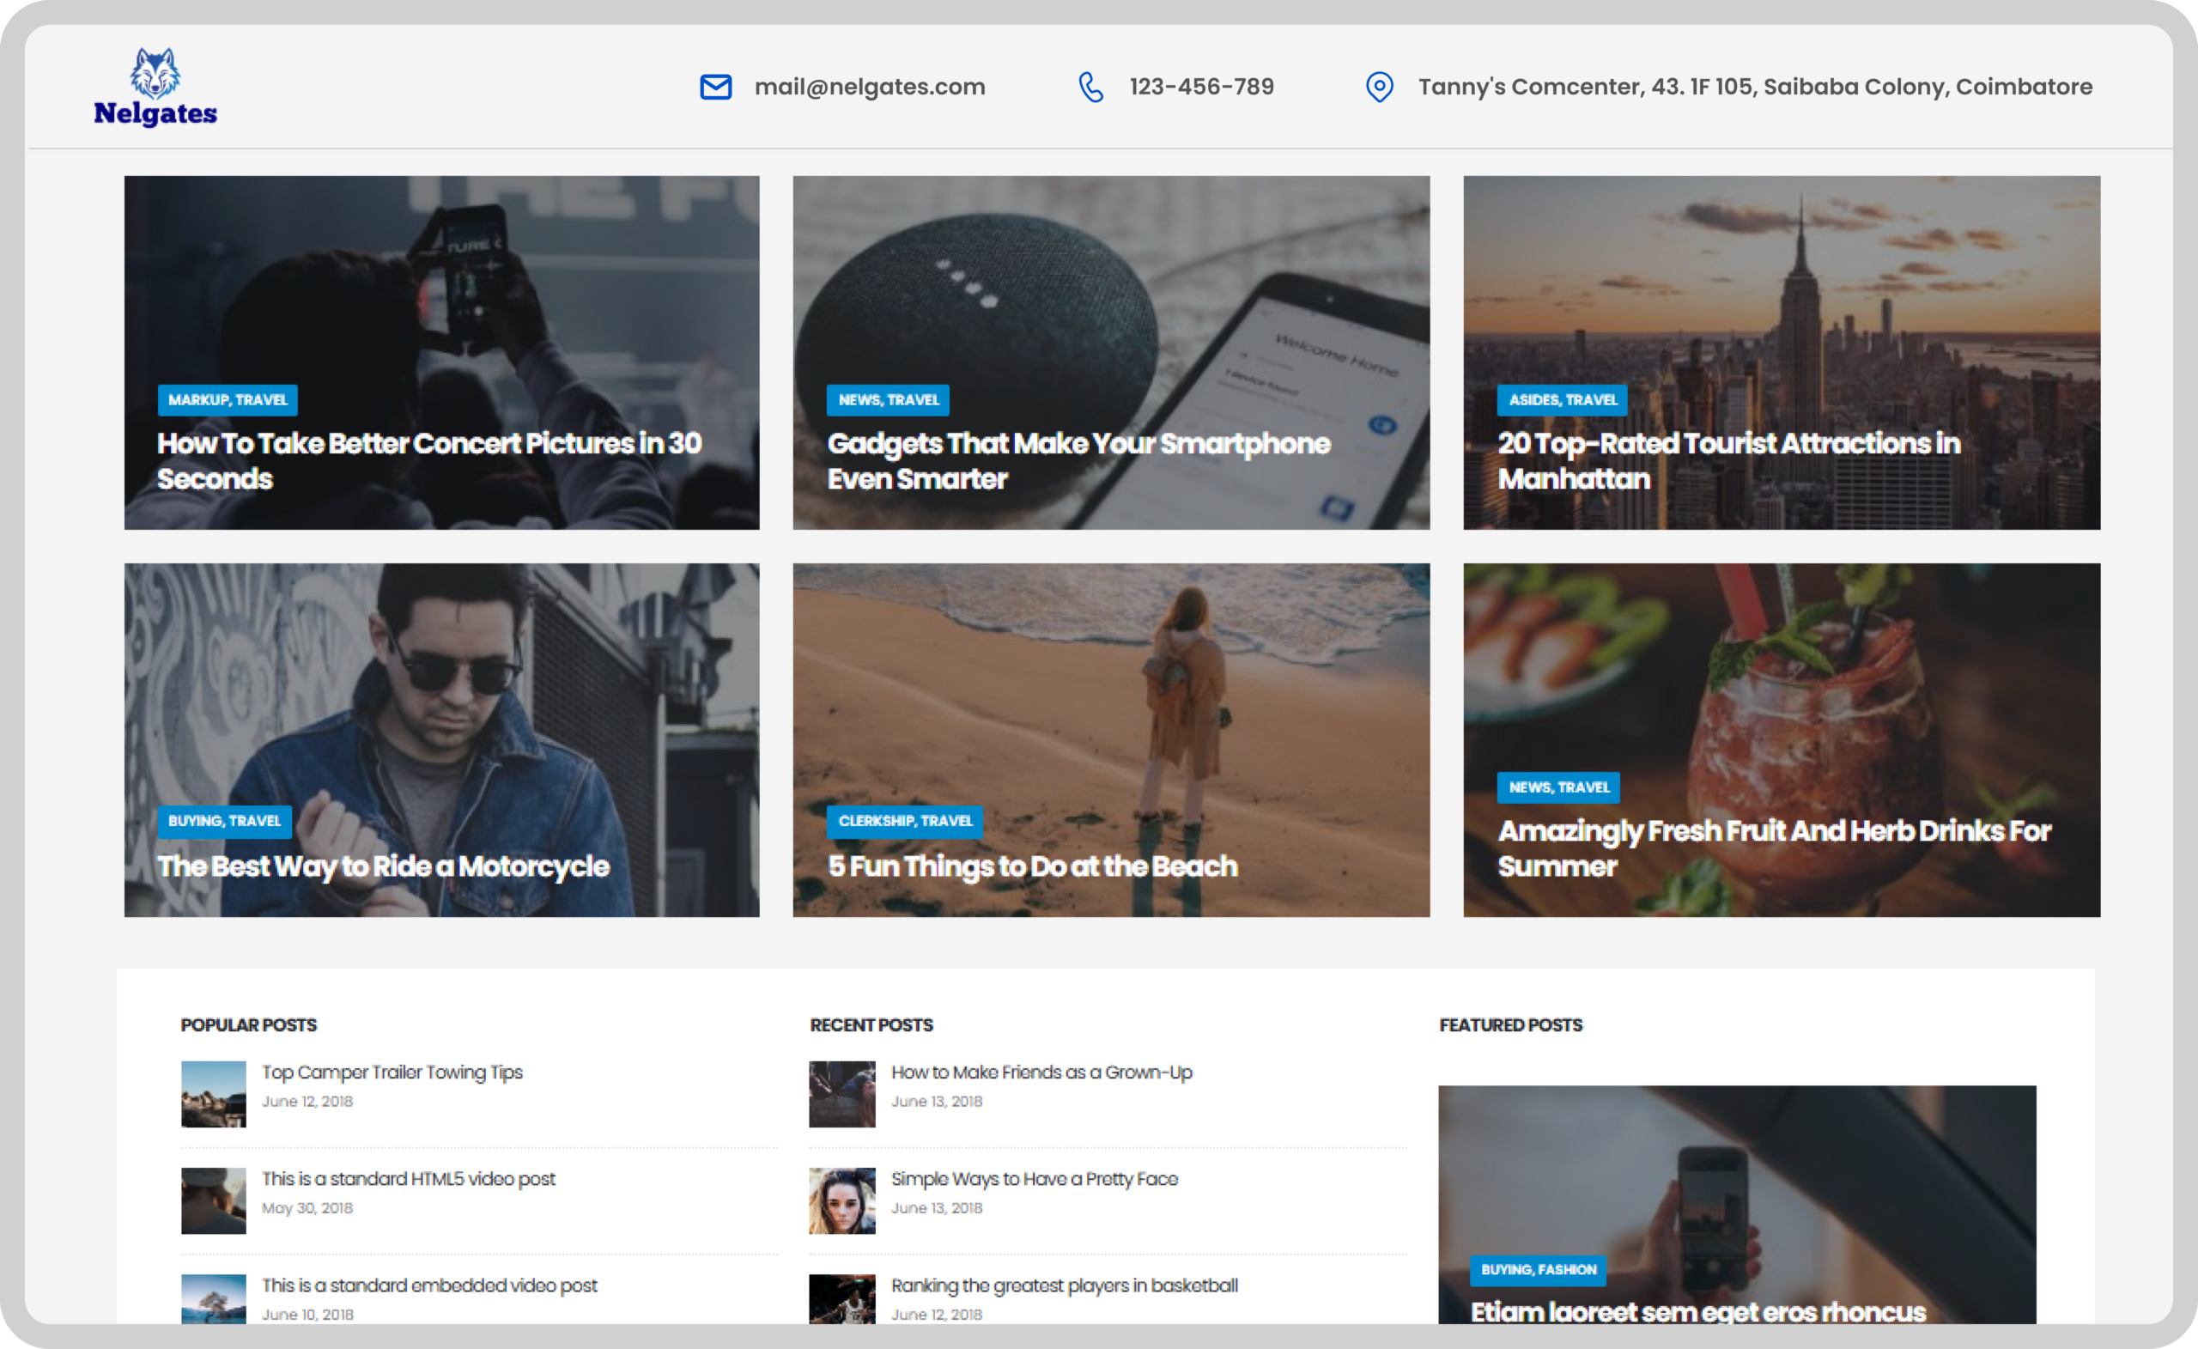
Task: Click the BUYING, FASHION tag badge
Action: click(1538, 1270)
